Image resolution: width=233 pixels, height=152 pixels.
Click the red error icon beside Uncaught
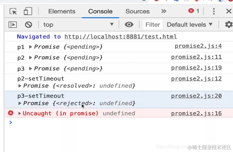tap(11, 113)
